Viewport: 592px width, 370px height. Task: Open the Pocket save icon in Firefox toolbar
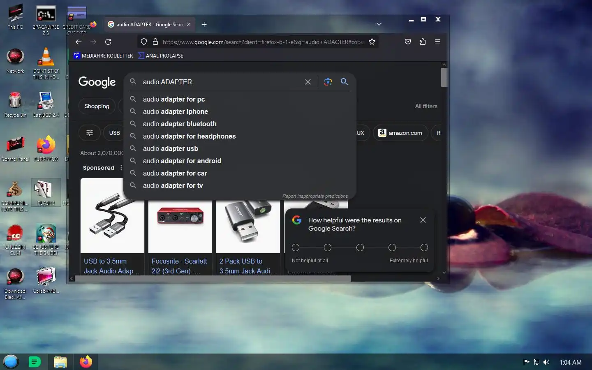click(x=408, y=42)
